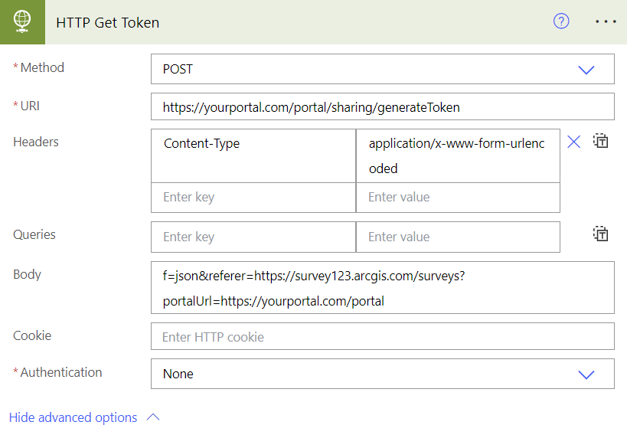Switch Headers to text mode
The height and width of the screenshot is (448, 627).
coord(601,142)
